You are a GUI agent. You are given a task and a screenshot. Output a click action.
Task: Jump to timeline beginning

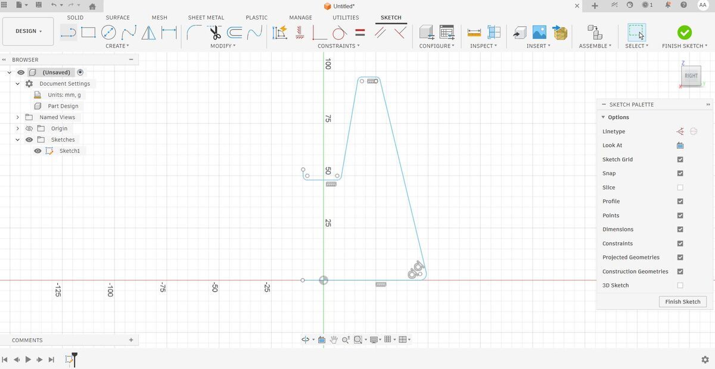(5, 359)
